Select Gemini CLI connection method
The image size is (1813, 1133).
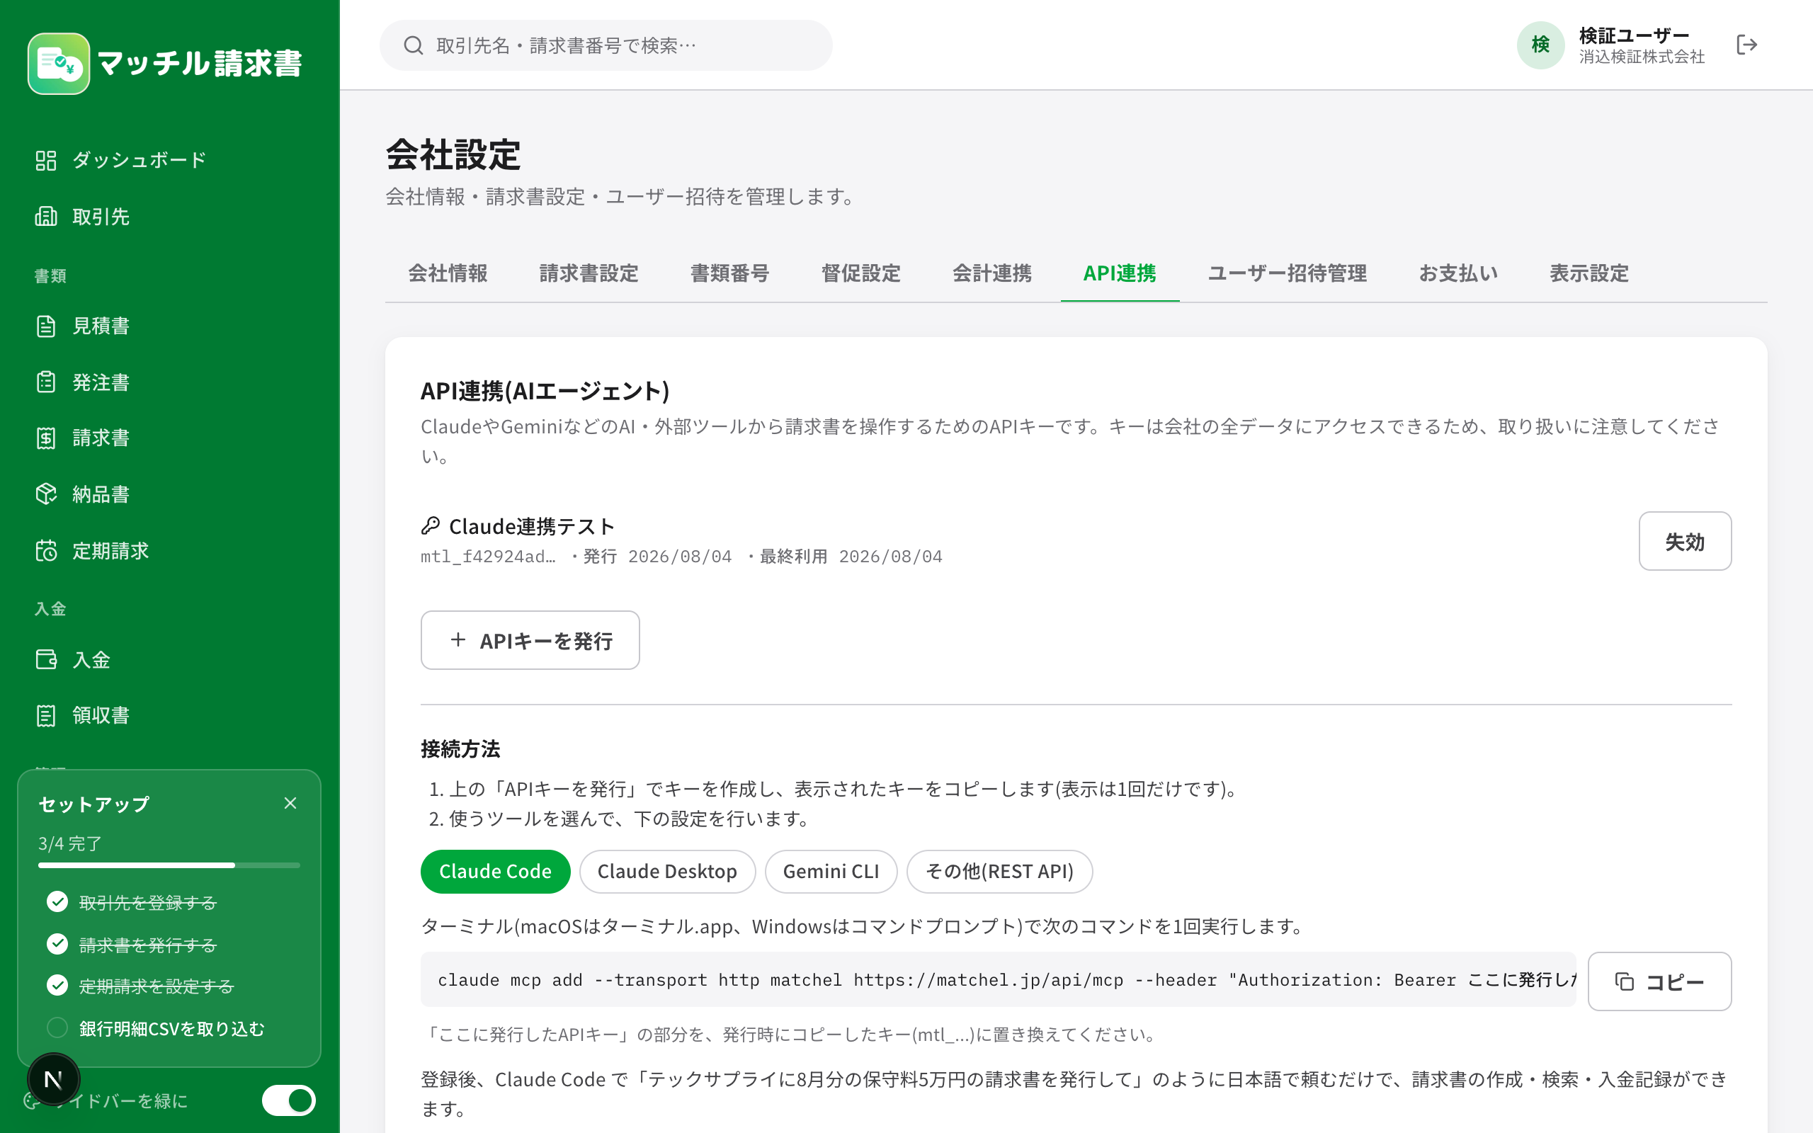(831, 872)
